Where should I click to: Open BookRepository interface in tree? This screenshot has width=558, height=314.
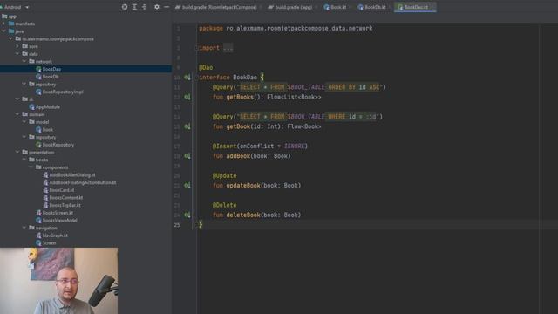click(58, 145)
